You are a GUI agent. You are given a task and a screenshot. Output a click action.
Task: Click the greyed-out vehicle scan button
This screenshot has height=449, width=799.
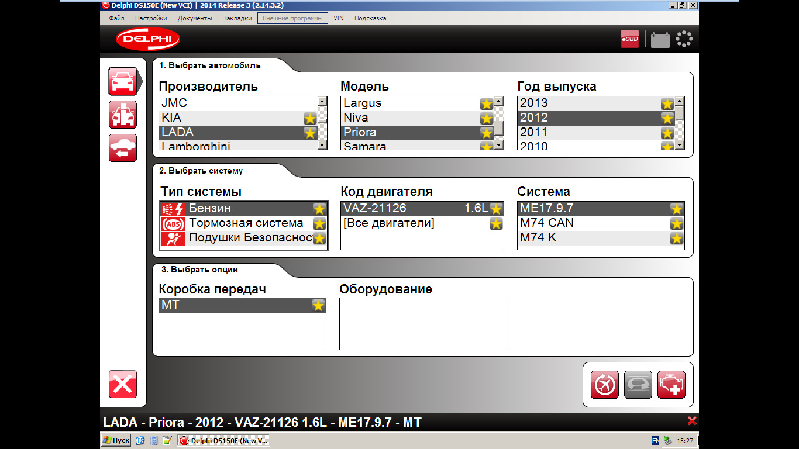pos(638,385)
